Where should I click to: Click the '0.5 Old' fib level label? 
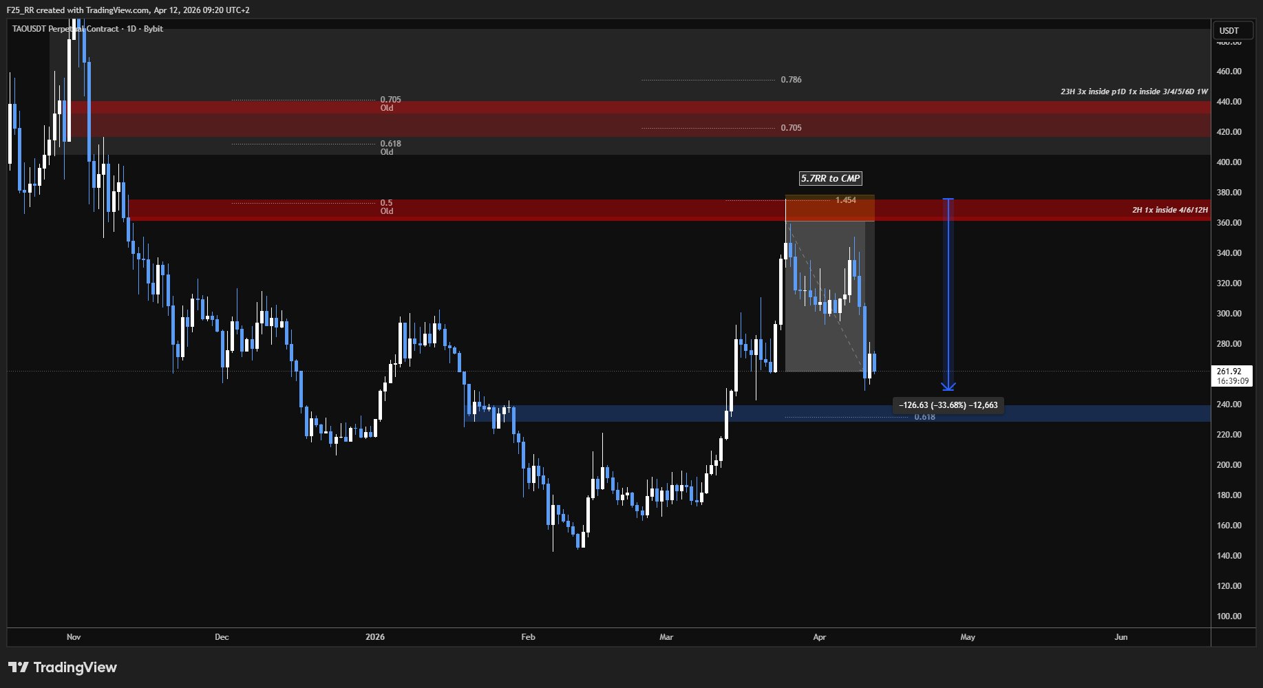click(x=386, y=207)
